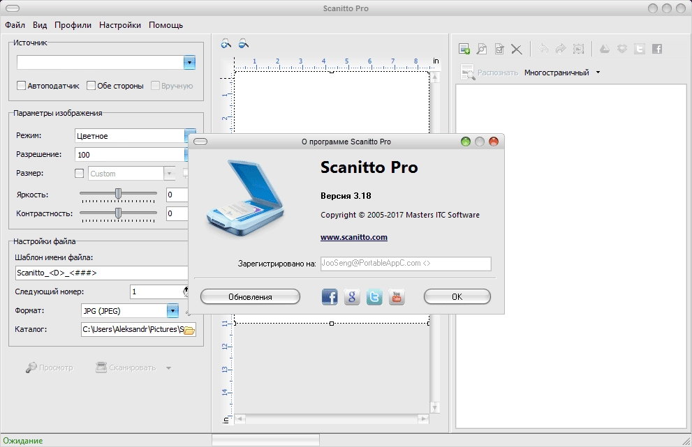Open the www.scanitto.com link
This screenshot has height=447, width=692.
354,237
